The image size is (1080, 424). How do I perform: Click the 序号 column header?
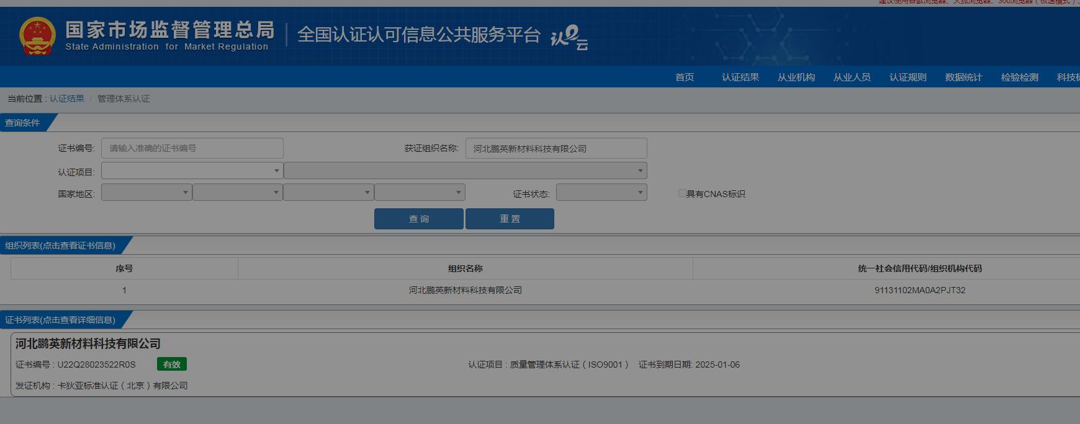click(124, 268)
